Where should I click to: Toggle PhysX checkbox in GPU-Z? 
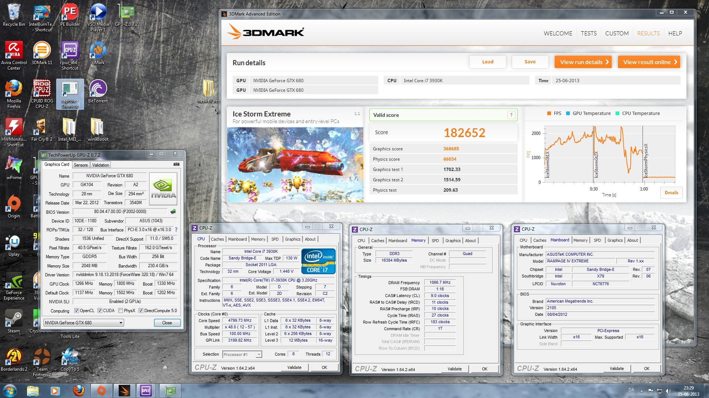click(120, 311)
